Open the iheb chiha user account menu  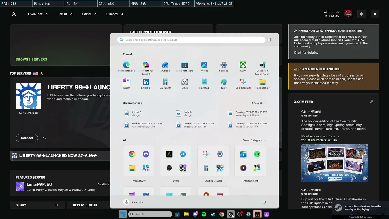133,202
